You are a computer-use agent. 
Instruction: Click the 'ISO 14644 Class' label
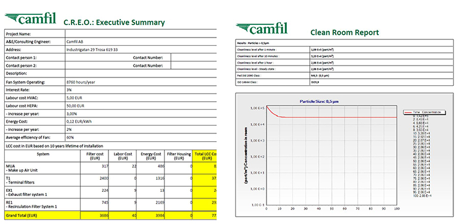(248, 82)
